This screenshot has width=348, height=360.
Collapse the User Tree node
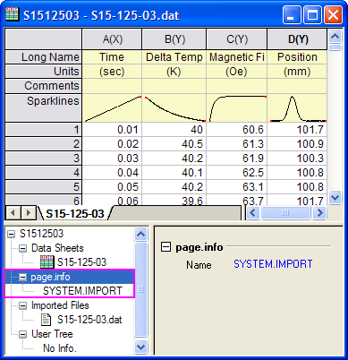tap(23, 334)
